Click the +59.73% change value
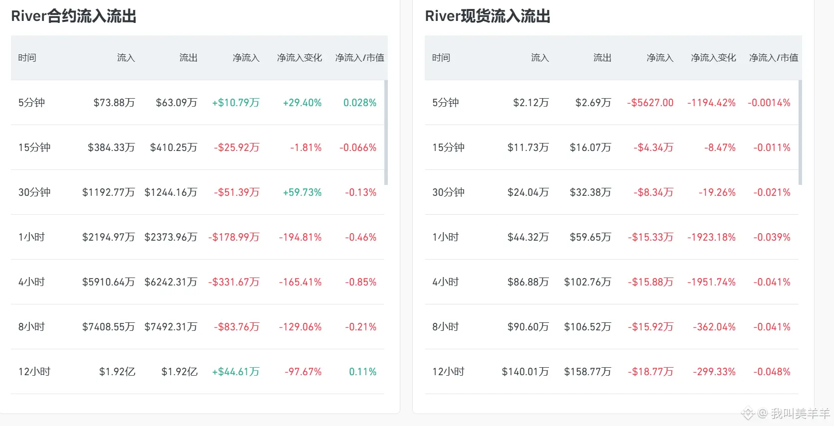 pyautogui.click(x=302, y=192)
